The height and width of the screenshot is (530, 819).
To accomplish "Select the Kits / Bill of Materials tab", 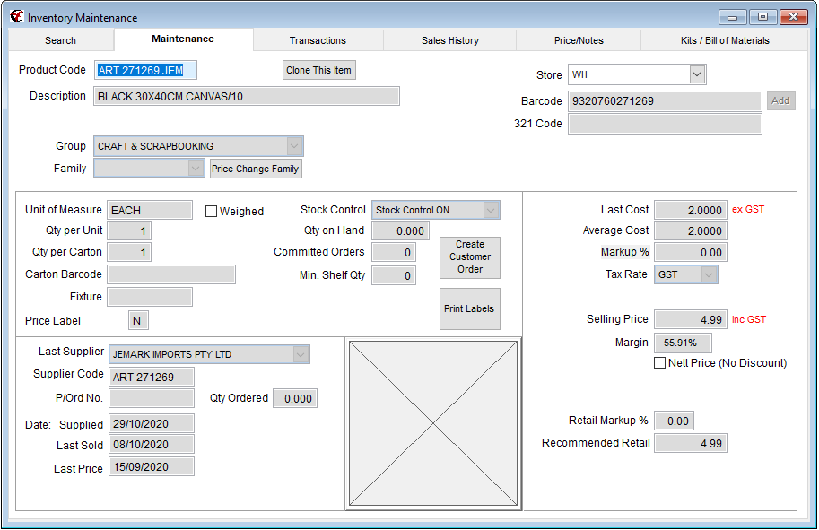I will click(x=724, y=40).
